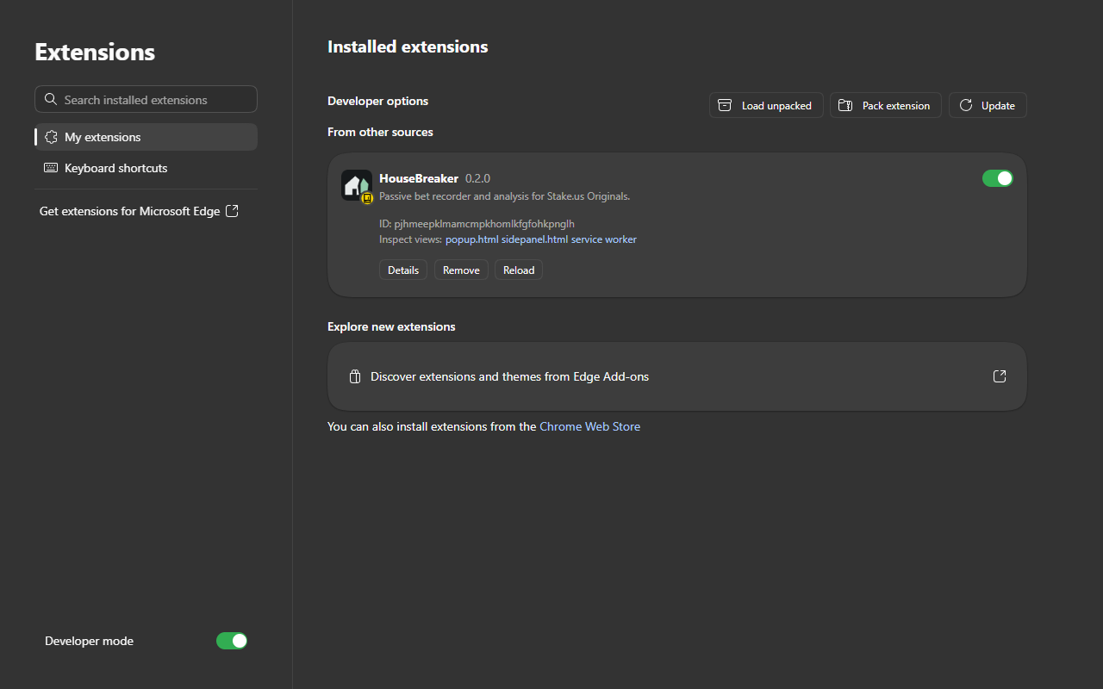Click the Search installed extensions field
Viewport: 1103px width, 689px height.
(146, 99)
